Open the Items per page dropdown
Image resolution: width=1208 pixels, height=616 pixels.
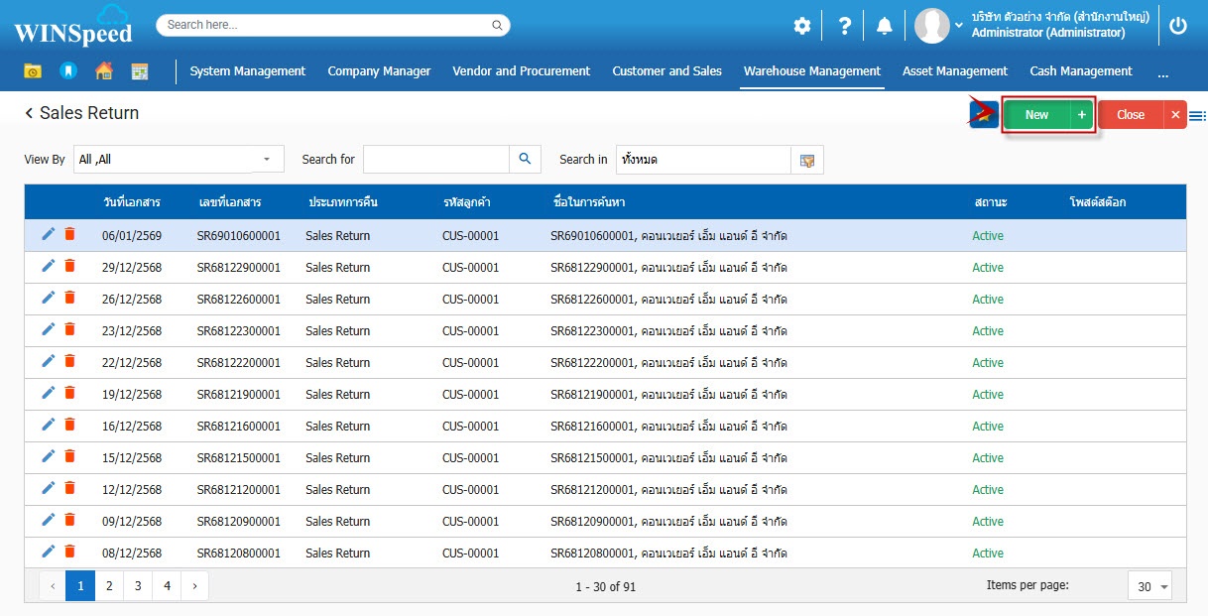pos(1149,586)
